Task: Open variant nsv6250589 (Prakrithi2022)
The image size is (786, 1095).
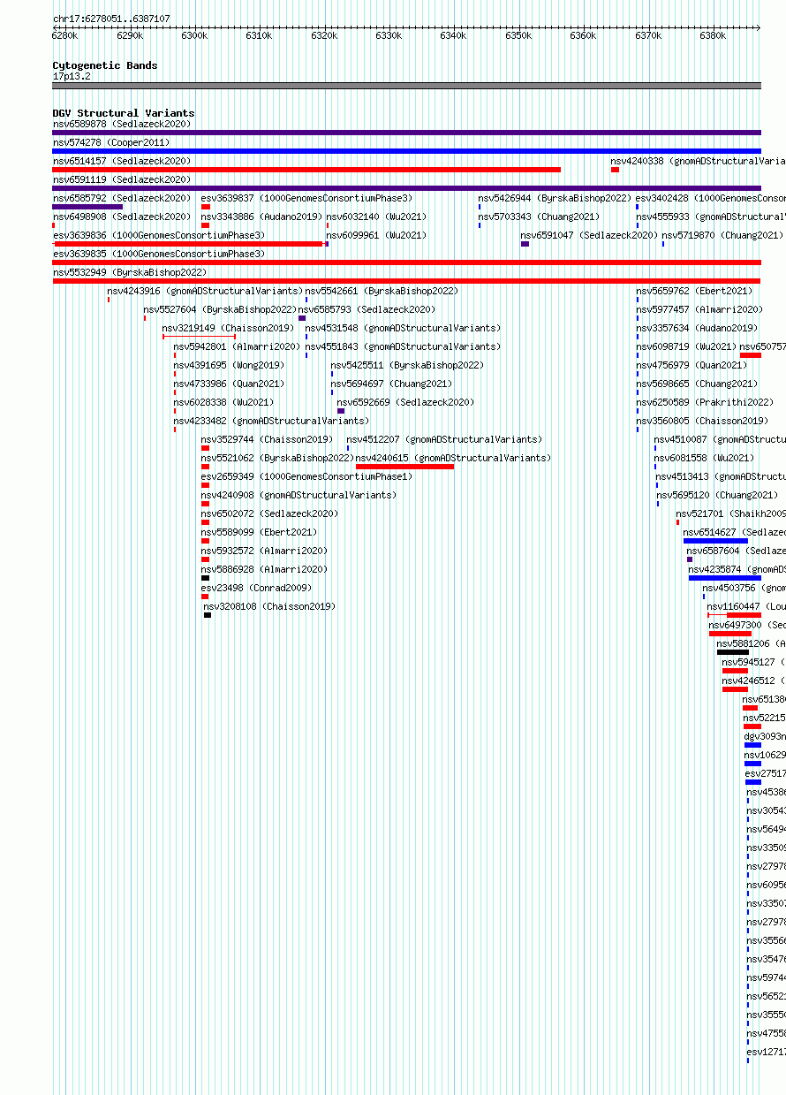Action: click(x=705, y=402)
